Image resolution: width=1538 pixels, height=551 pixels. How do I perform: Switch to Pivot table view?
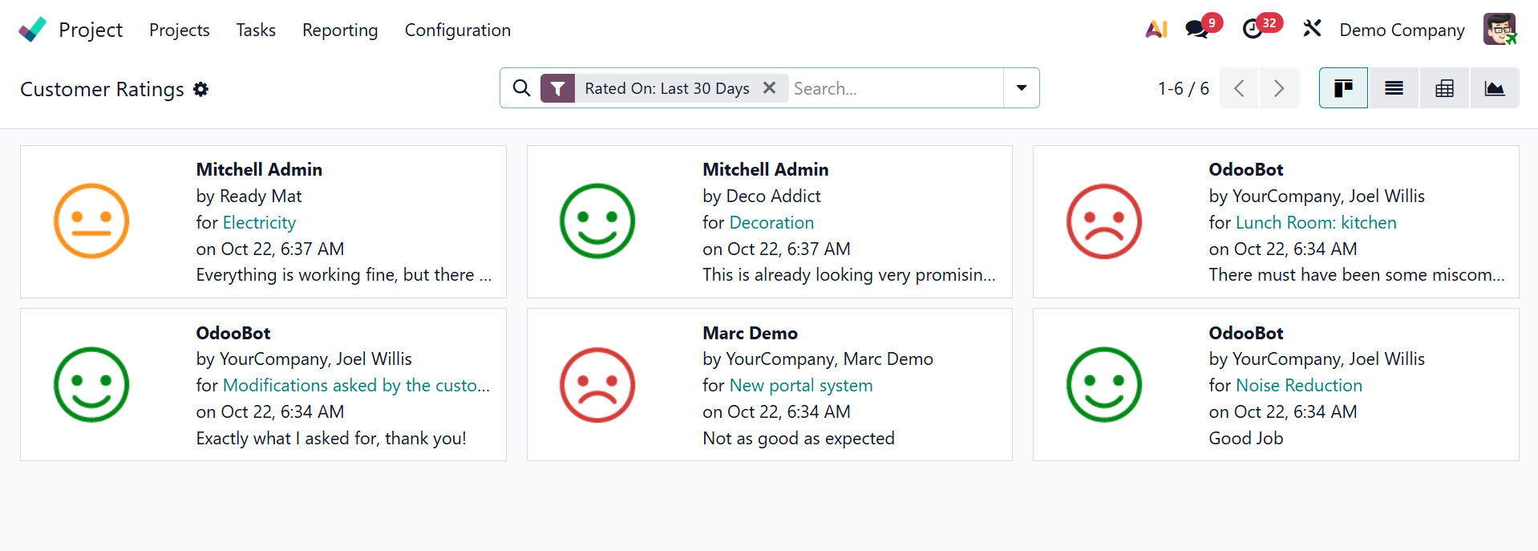point(1444,88)
